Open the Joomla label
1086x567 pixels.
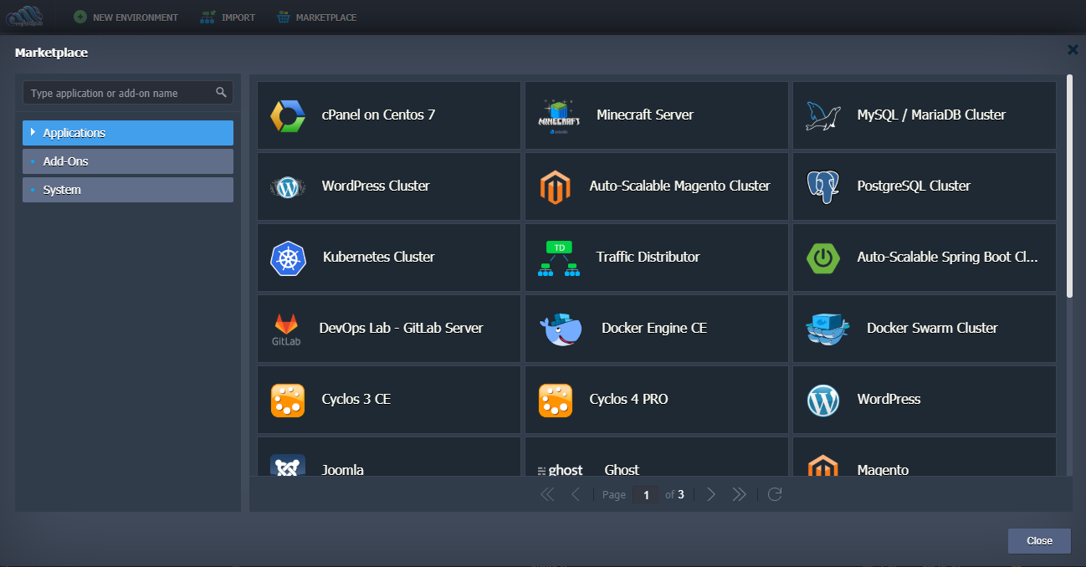pyautogui.click(x=343, y=470)
